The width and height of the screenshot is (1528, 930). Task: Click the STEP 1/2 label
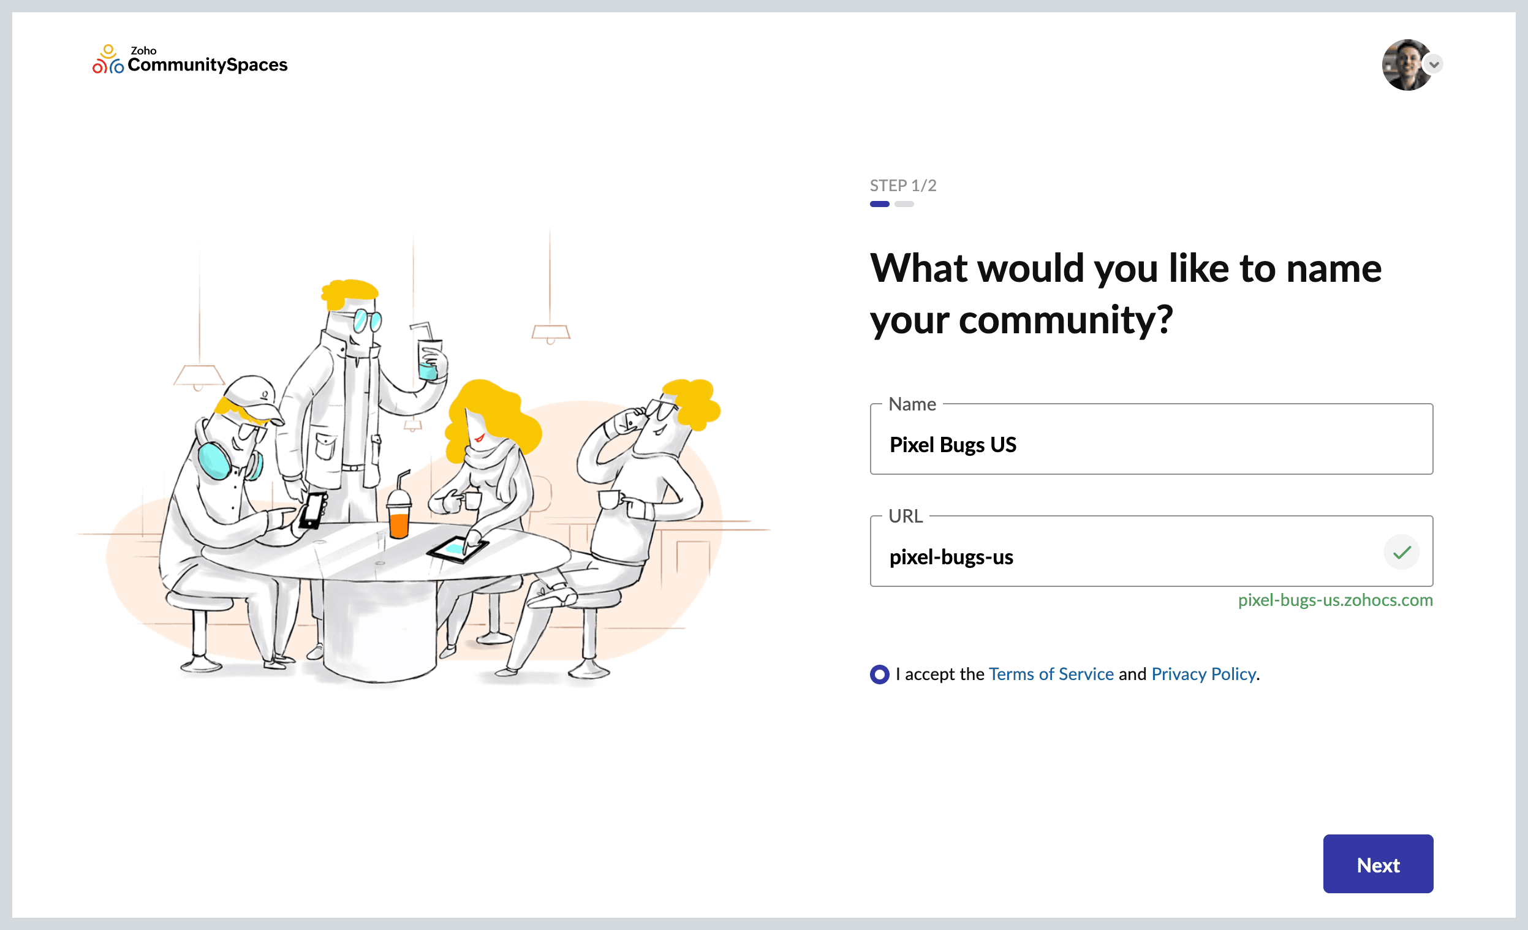[x=903, y=186]
